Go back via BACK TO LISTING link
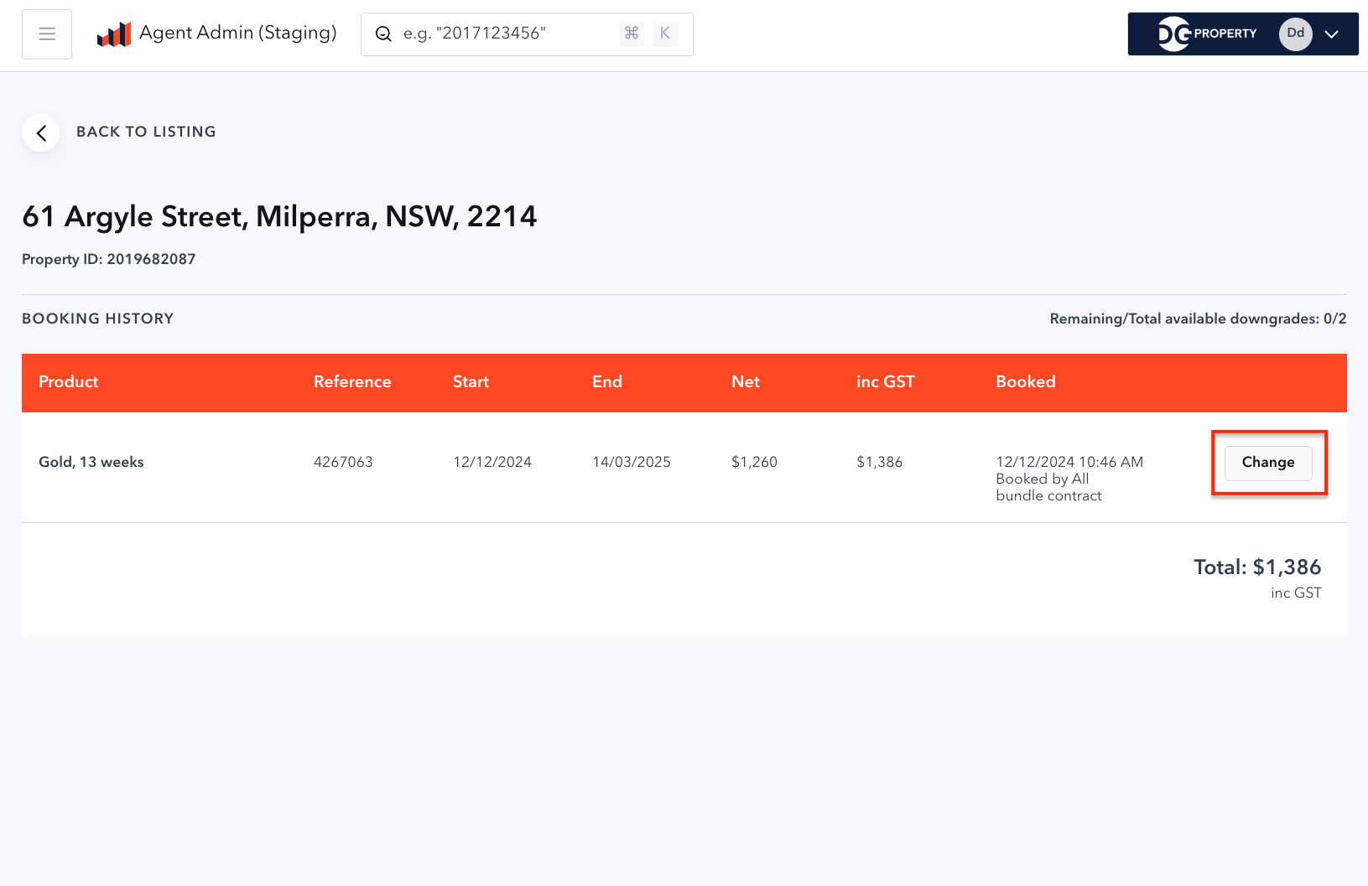The height and width of the screenshot is (886, 1368). (x=146, y=132)
